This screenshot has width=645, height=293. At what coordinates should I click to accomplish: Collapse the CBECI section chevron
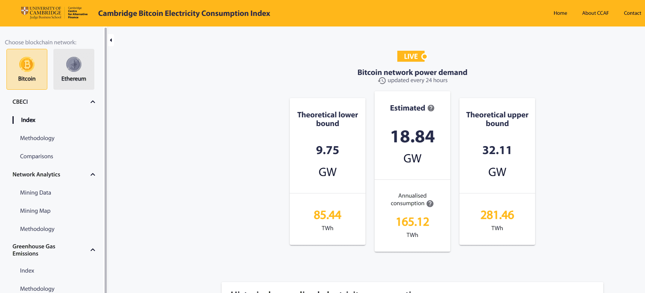[92, 101]
